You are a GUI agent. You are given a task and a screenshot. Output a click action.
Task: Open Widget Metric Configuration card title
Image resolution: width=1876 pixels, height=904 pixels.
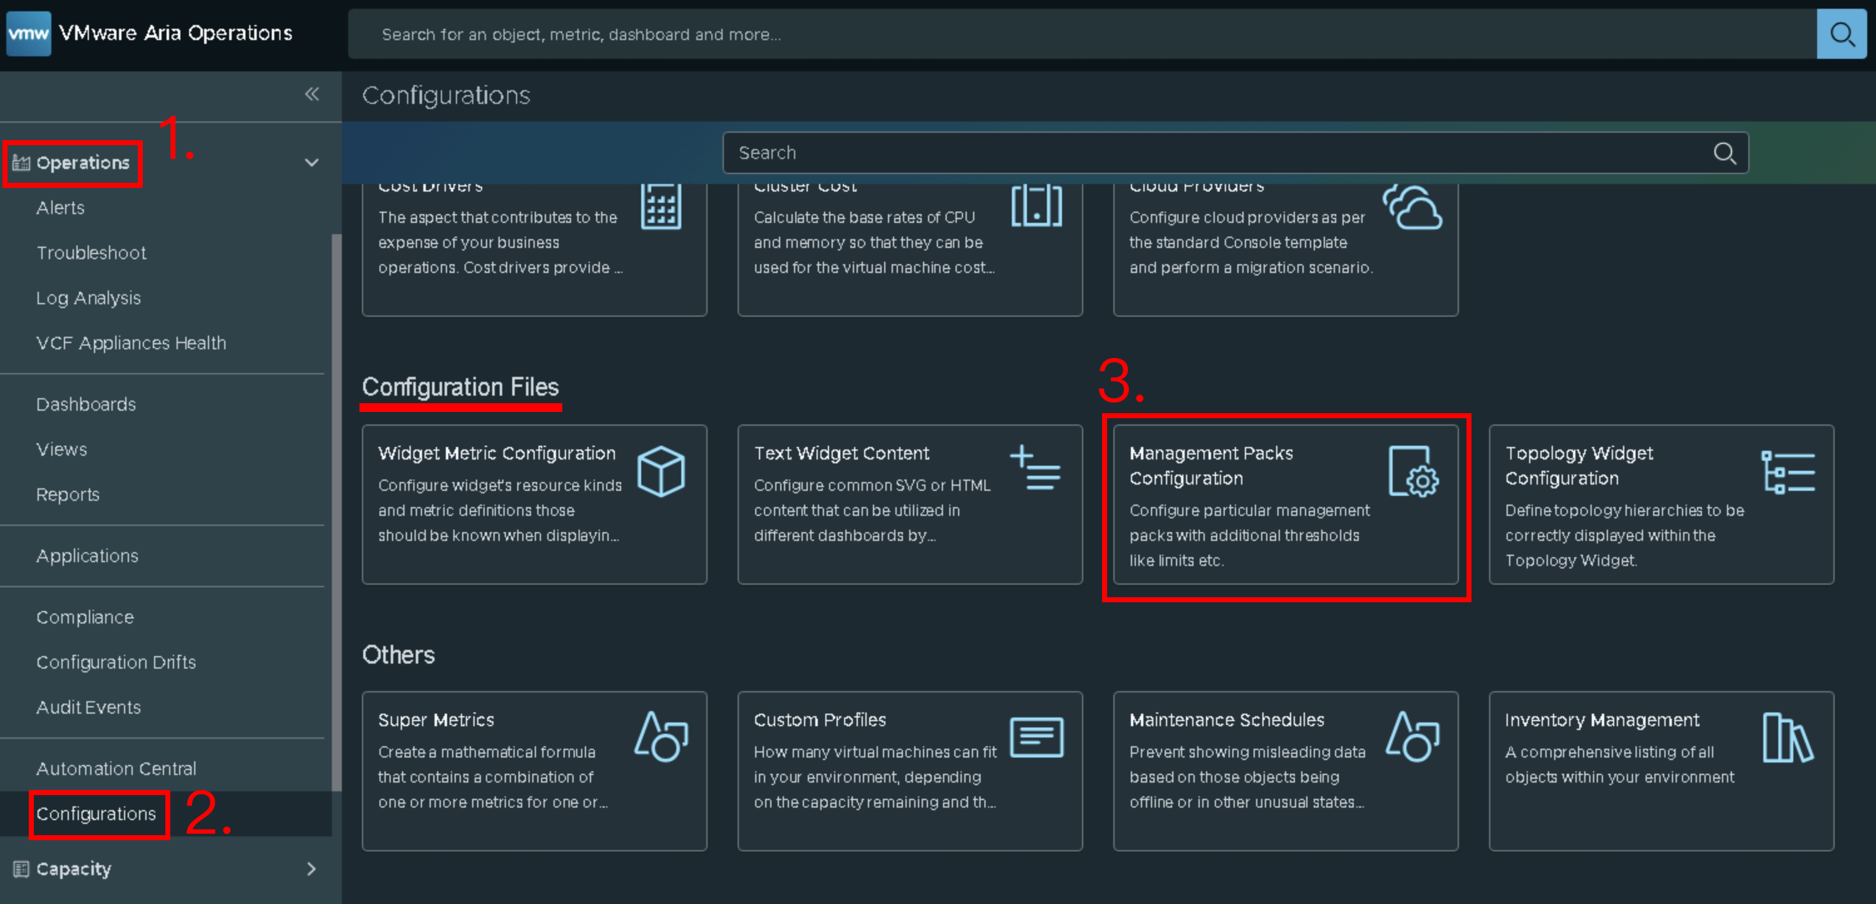[x=497, y=453]
